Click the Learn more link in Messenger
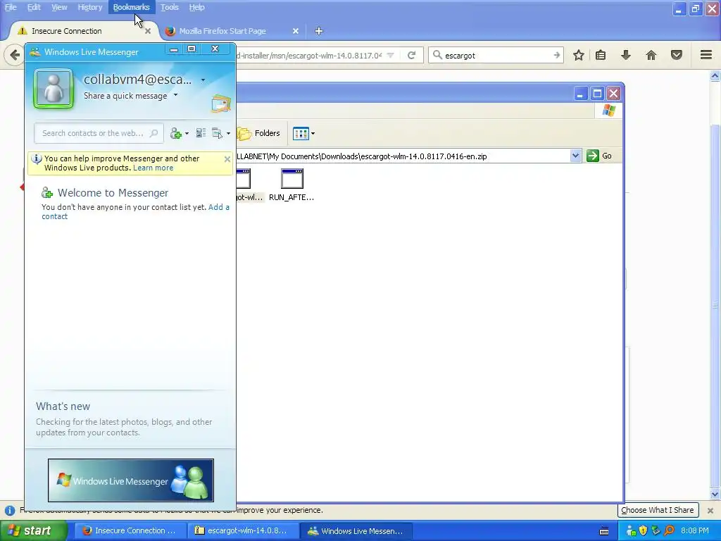Screen dimensions: 721x541 point(153,168)
